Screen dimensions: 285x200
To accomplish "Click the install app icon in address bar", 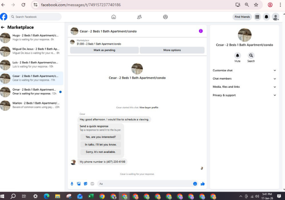I will [238, 5].
